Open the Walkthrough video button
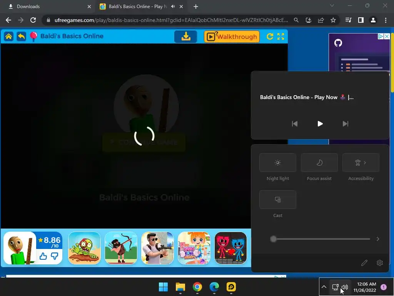The width and height of the screenshot is (394, 296). (x=232, y=37)
